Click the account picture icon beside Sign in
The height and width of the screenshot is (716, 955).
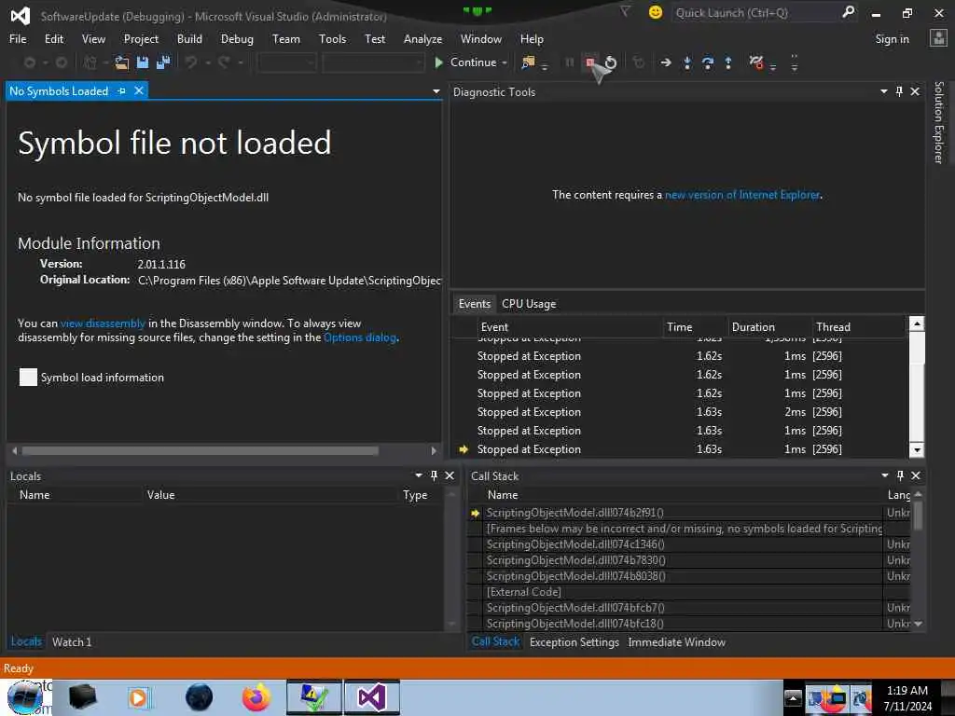[x=938, y=38]
